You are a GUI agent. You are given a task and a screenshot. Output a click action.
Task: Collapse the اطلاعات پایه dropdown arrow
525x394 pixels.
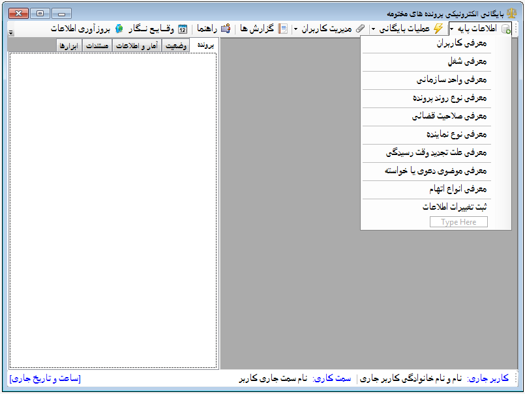click(x=451, y=29)
